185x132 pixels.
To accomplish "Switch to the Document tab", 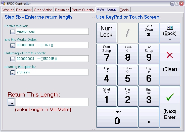I will (x=24, y=10).
